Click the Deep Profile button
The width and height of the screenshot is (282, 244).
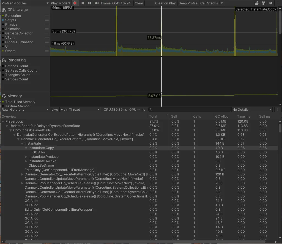[x=188, y=3]
